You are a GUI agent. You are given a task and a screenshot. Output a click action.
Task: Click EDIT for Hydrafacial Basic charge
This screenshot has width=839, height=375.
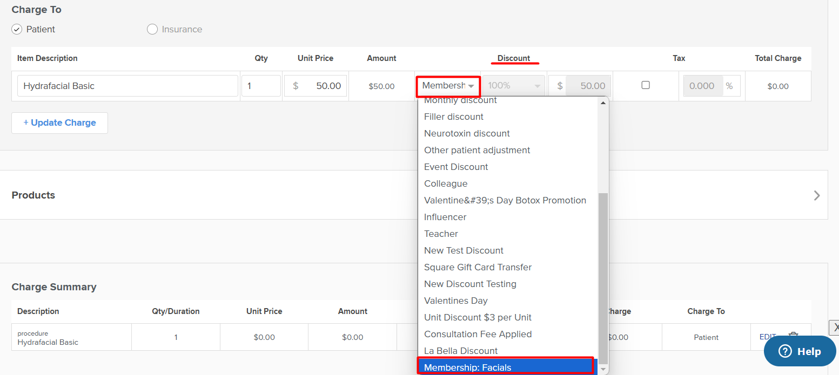pos(768,337)
